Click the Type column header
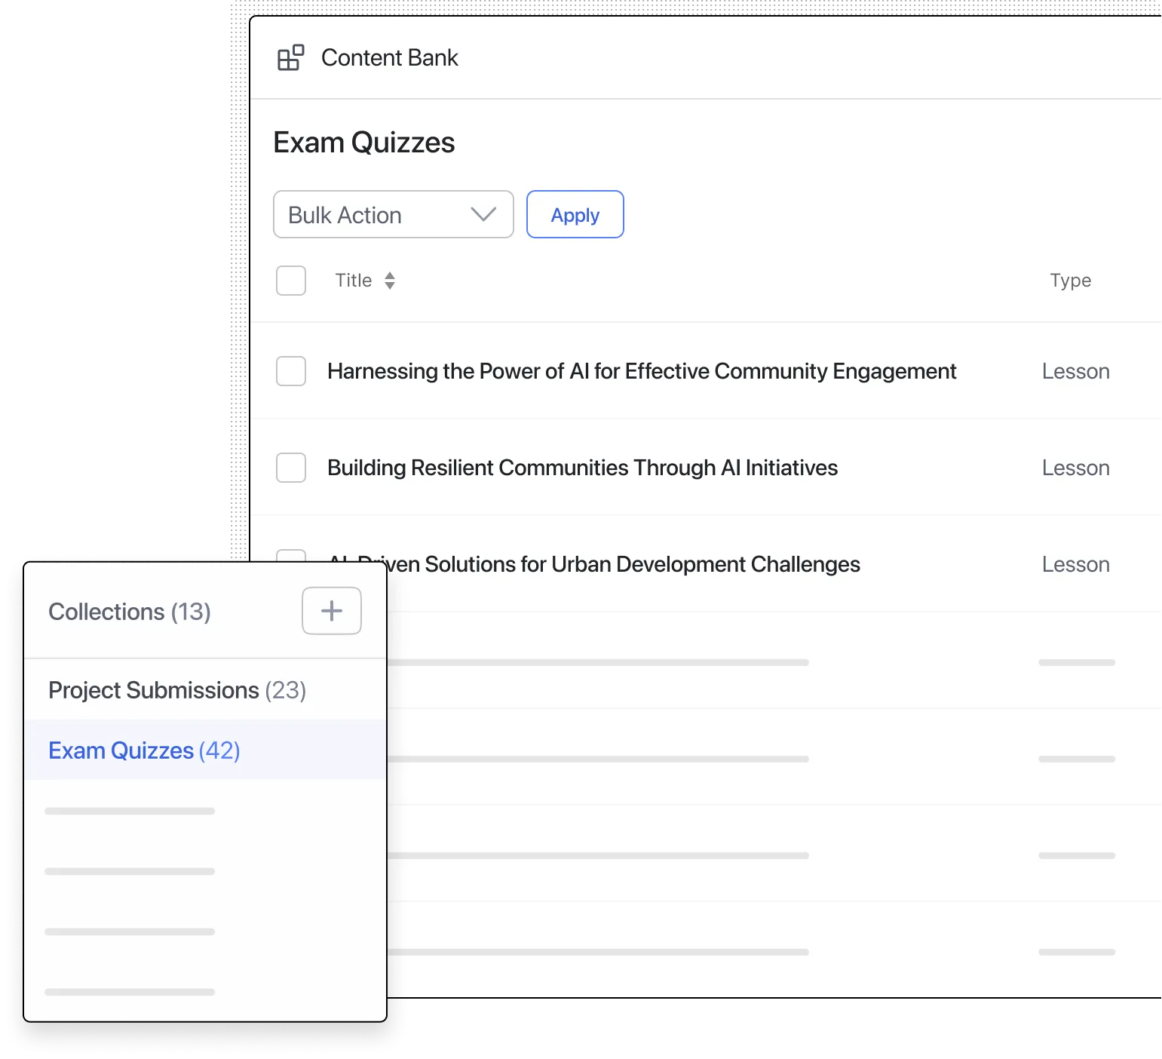This screenshot has height=1059, width=1162. click(1070, 280)
